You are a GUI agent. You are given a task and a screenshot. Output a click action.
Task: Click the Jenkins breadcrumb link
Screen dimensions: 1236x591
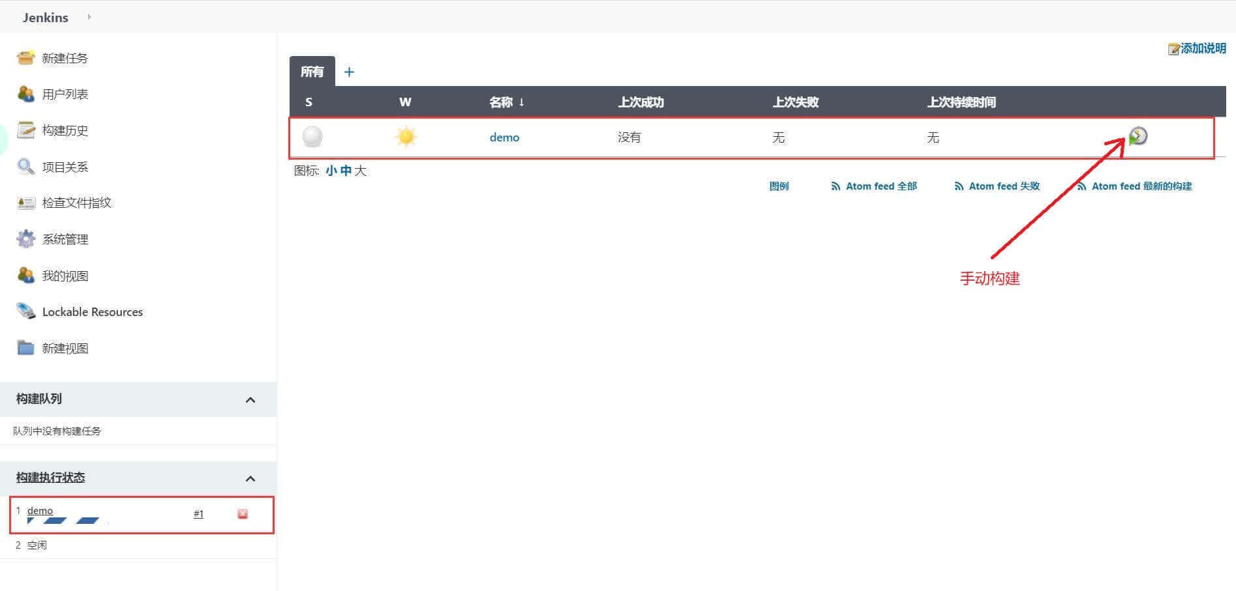point(45,18)
